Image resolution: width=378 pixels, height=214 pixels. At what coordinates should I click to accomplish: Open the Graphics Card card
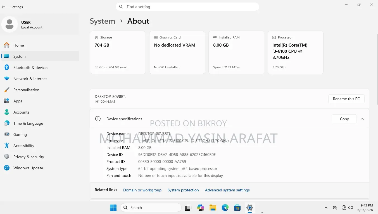point(177,52)
